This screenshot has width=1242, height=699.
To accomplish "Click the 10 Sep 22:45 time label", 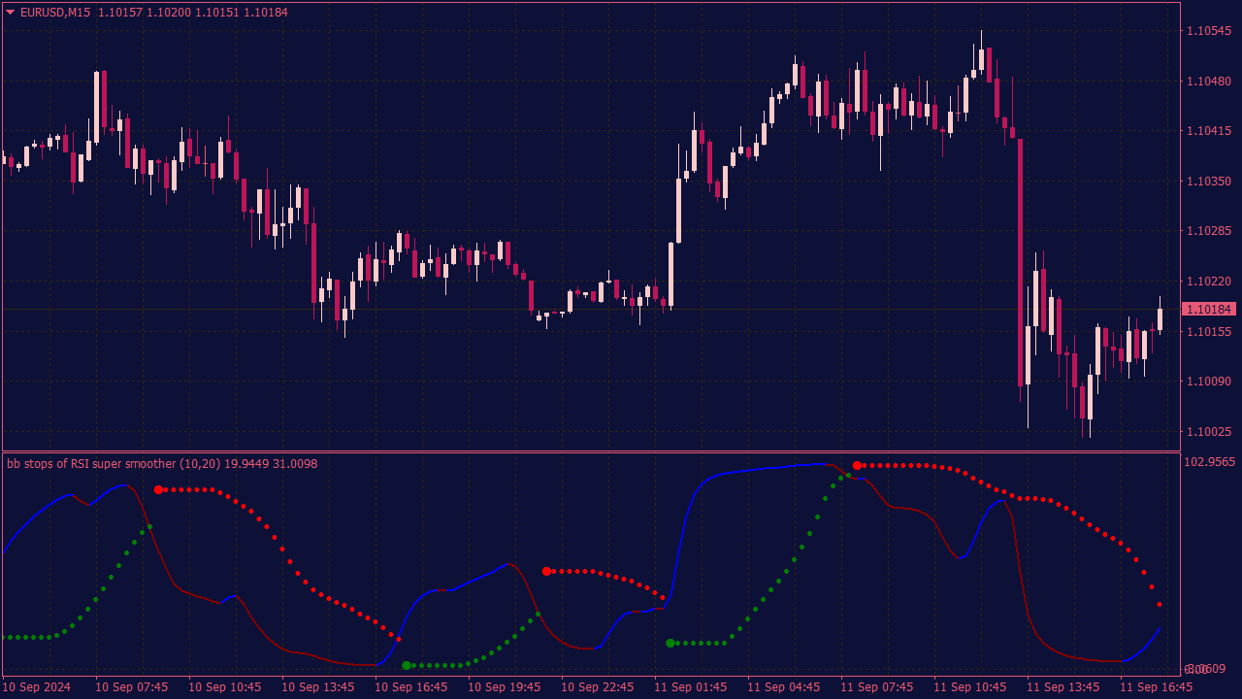I will point(598,687).
